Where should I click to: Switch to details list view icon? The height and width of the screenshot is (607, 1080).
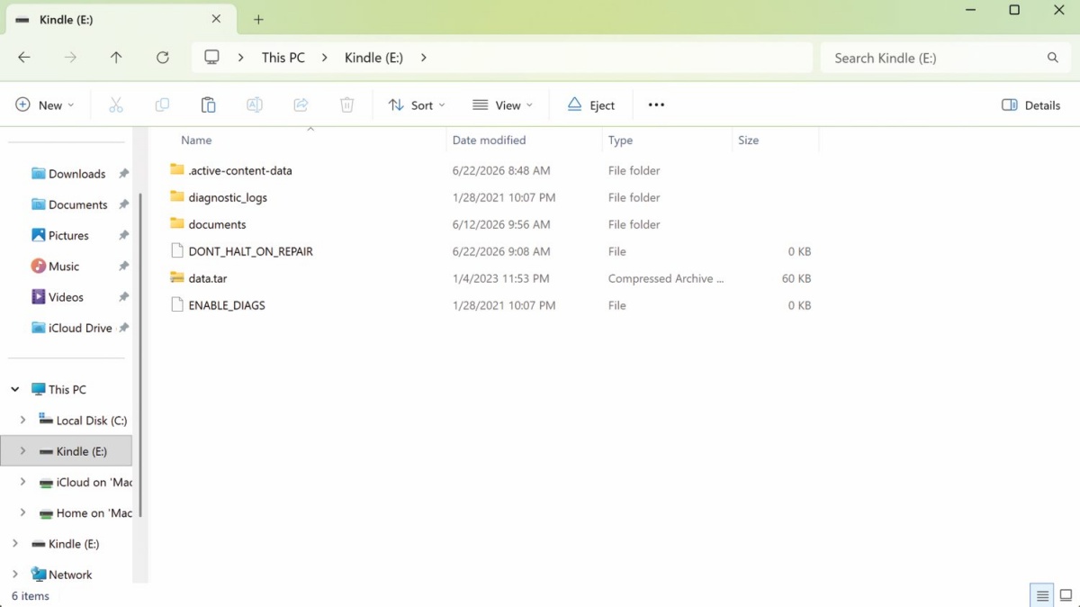[1042, 596]
